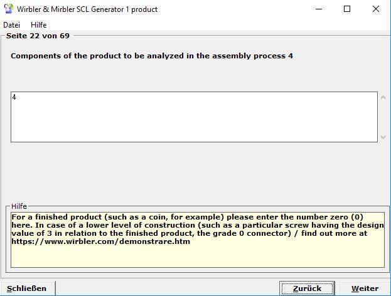Click the Hilfe group box label
The width and height of the screenshot is (391, 296).
coord(19,206)
